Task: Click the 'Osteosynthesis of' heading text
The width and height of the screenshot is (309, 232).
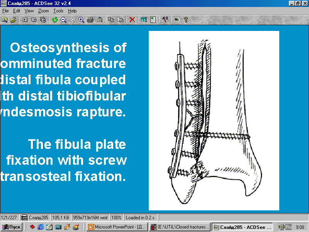Action: (x=68, y=48)
